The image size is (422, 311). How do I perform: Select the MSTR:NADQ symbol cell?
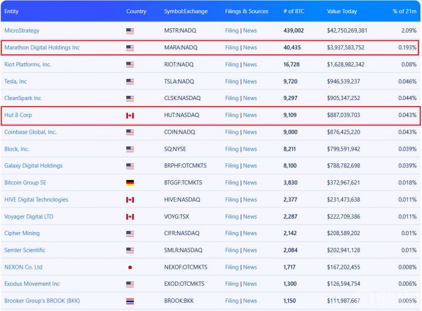[x=180, y=31]
